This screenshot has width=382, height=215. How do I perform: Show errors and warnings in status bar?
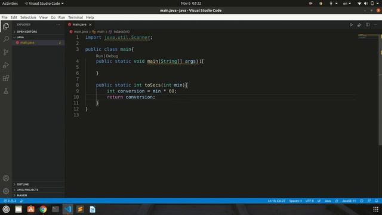pyautogui.click(x=10, y=201)
